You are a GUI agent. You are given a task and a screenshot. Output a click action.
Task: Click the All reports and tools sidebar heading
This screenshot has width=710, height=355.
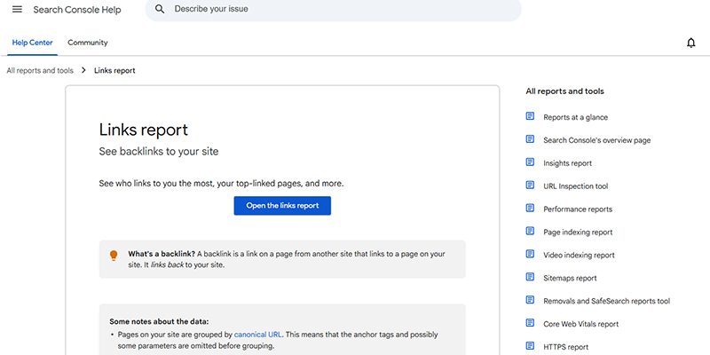click(564, 91)
